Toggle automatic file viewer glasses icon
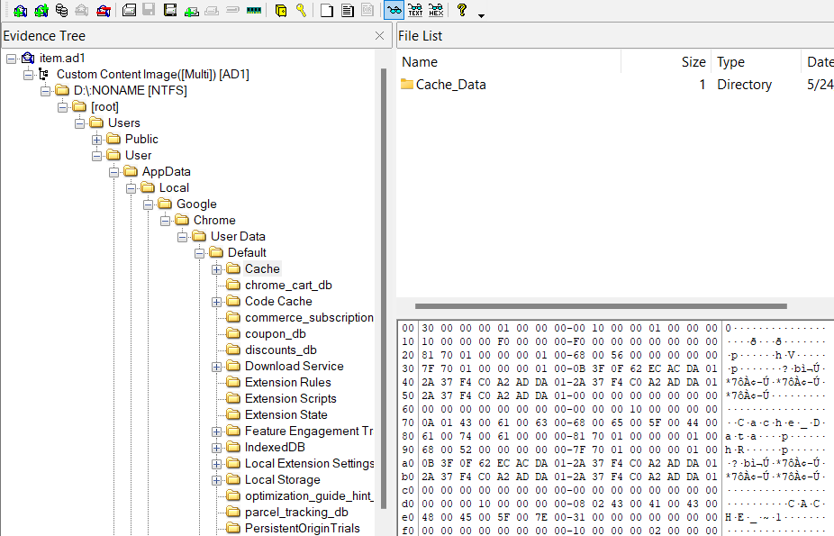Screen dimensions: 834x536 click(394, 10)
